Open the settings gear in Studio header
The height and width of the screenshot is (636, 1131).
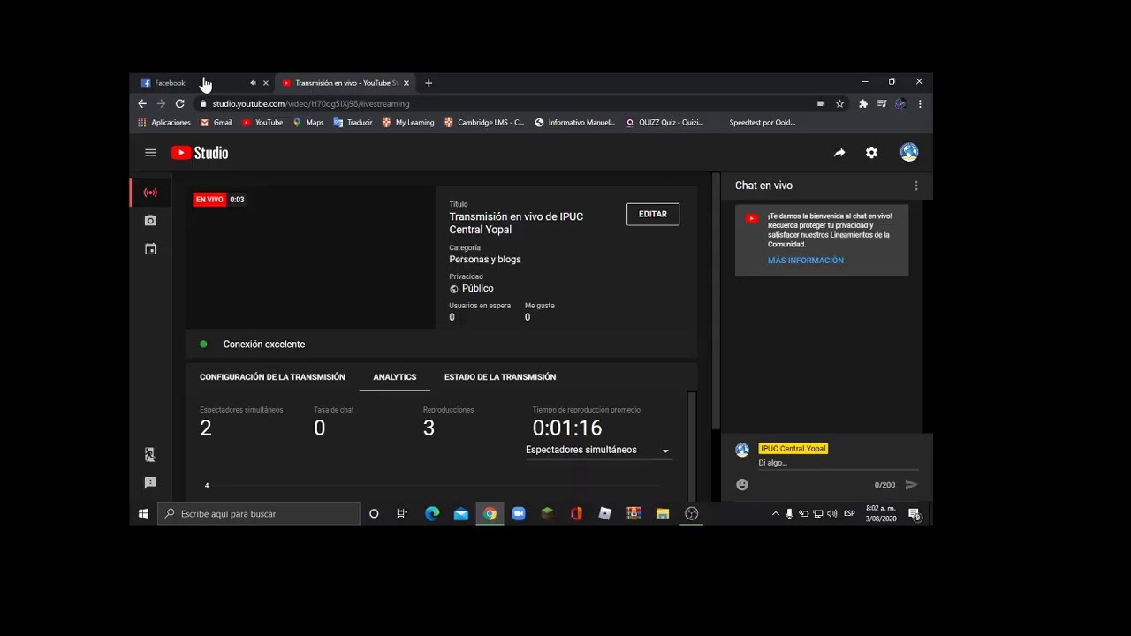pos(871,153)
